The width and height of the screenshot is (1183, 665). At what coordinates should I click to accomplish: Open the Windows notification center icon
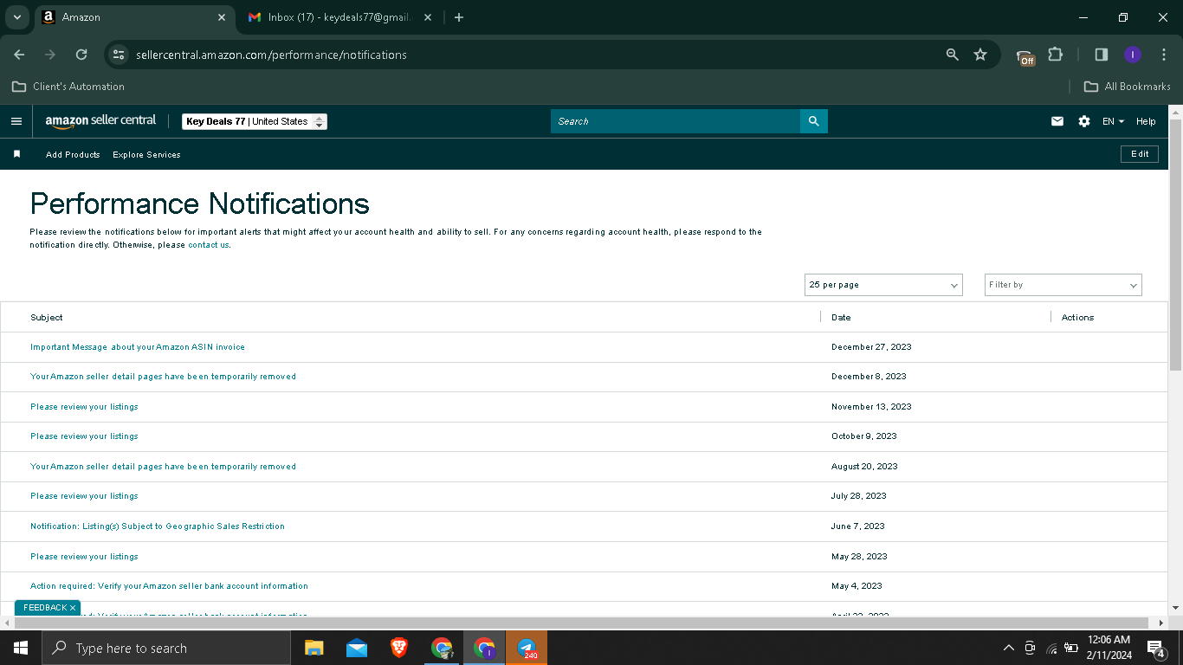click(x=1155, y=648)
